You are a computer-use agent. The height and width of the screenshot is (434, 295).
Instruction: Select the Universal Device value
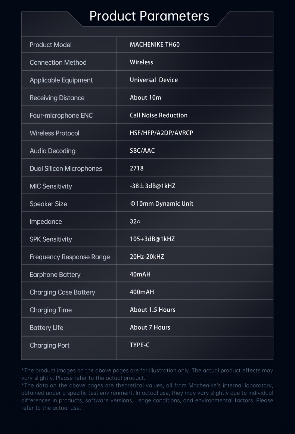pyautogui.click(x=154, y=80)
